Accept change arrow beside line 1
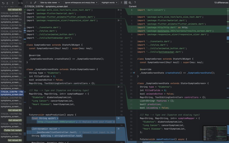Image resolution: width=229 pixels, height=143 pixels. click(118, 10)
